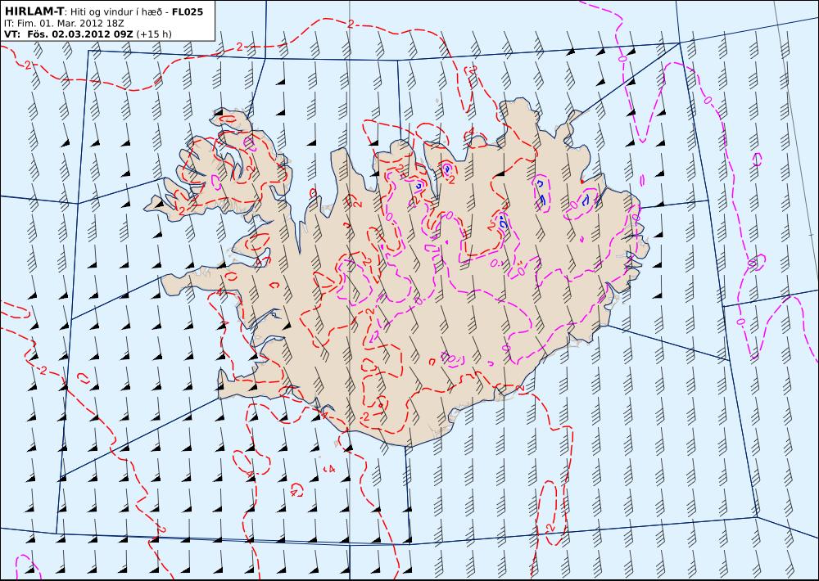Viewport: 819px width, 581px height.
Task: Click valid time 'Fös. 02.03.2012 09Z'
Action: pos(80,34)
